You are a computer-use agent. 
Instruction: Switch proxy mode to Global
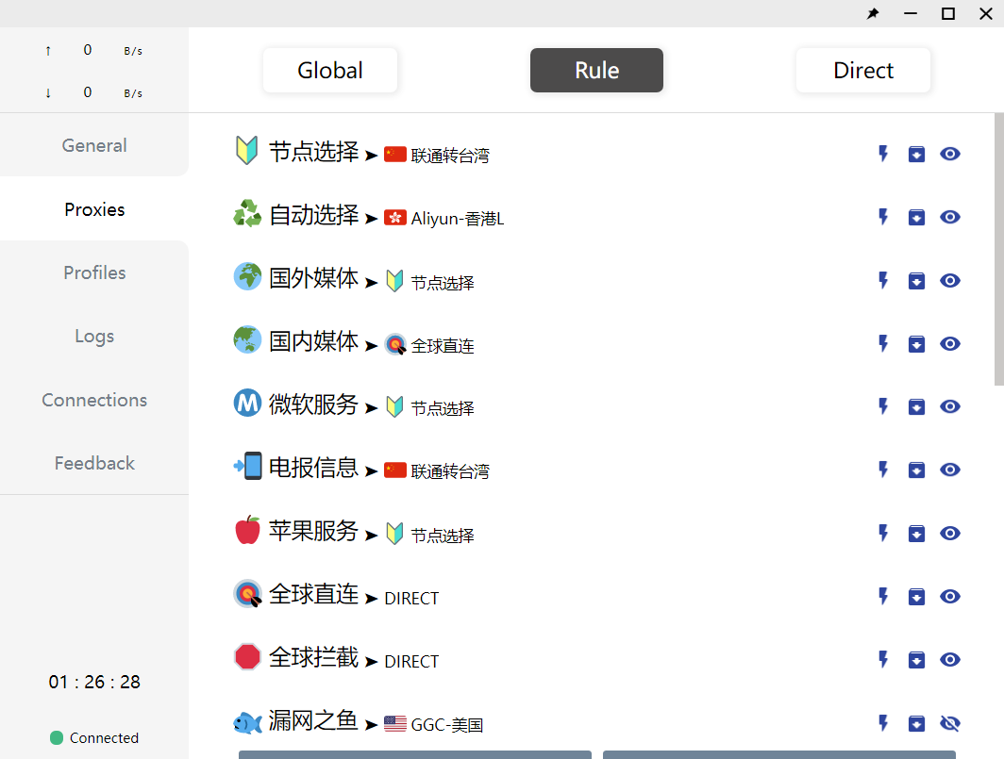point(330,71)
